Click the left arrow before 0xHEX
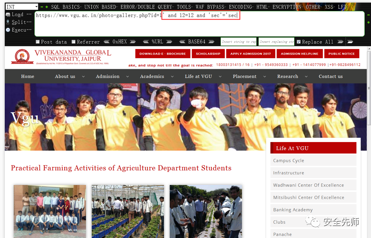371x238 pixels. 107,42
